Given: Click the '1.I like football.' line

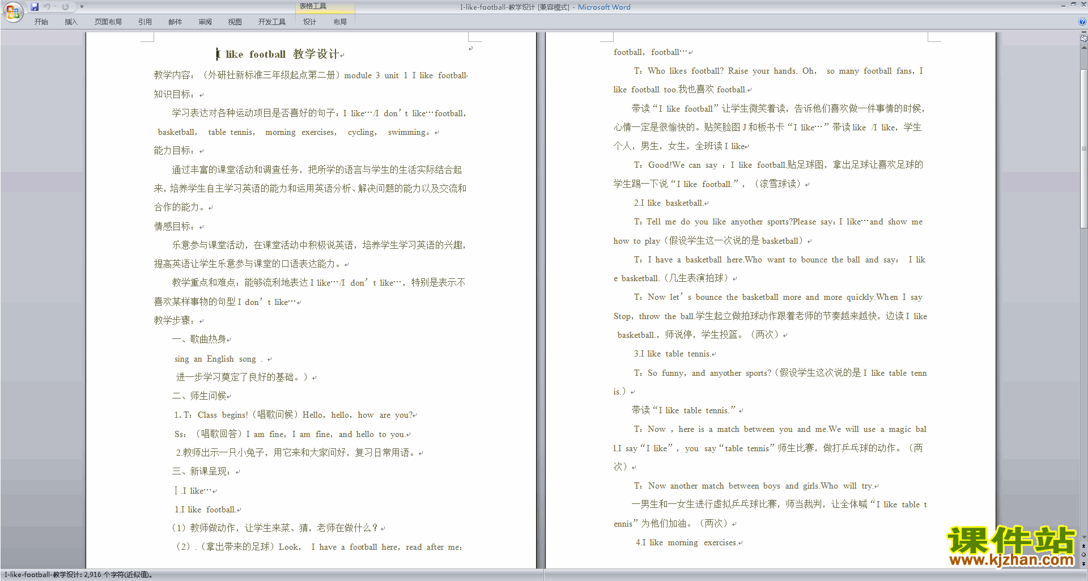Looking at the screenshot, I should 205,510.
